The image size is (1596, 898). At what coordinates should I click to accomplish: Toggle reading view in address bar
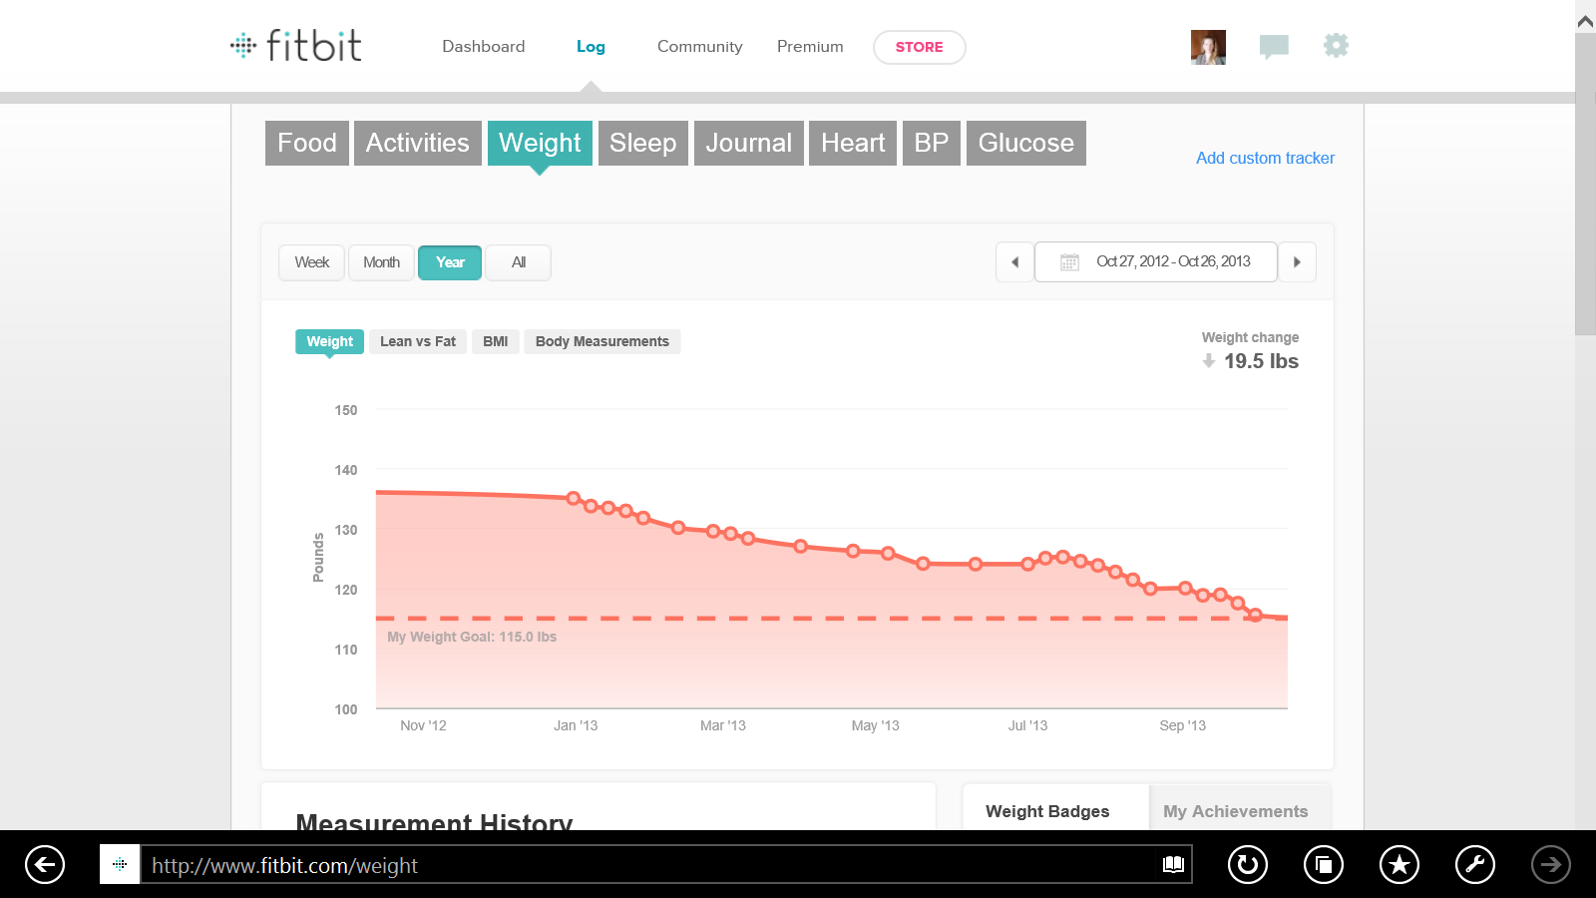pos(1173,864)
